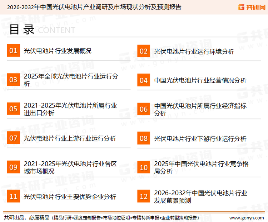Image resolution: width=268 pixels, height=222 pixels.
Task: Open 2025年中国光伏电池片行业竞争格局分析
Action: click(201, 167)
